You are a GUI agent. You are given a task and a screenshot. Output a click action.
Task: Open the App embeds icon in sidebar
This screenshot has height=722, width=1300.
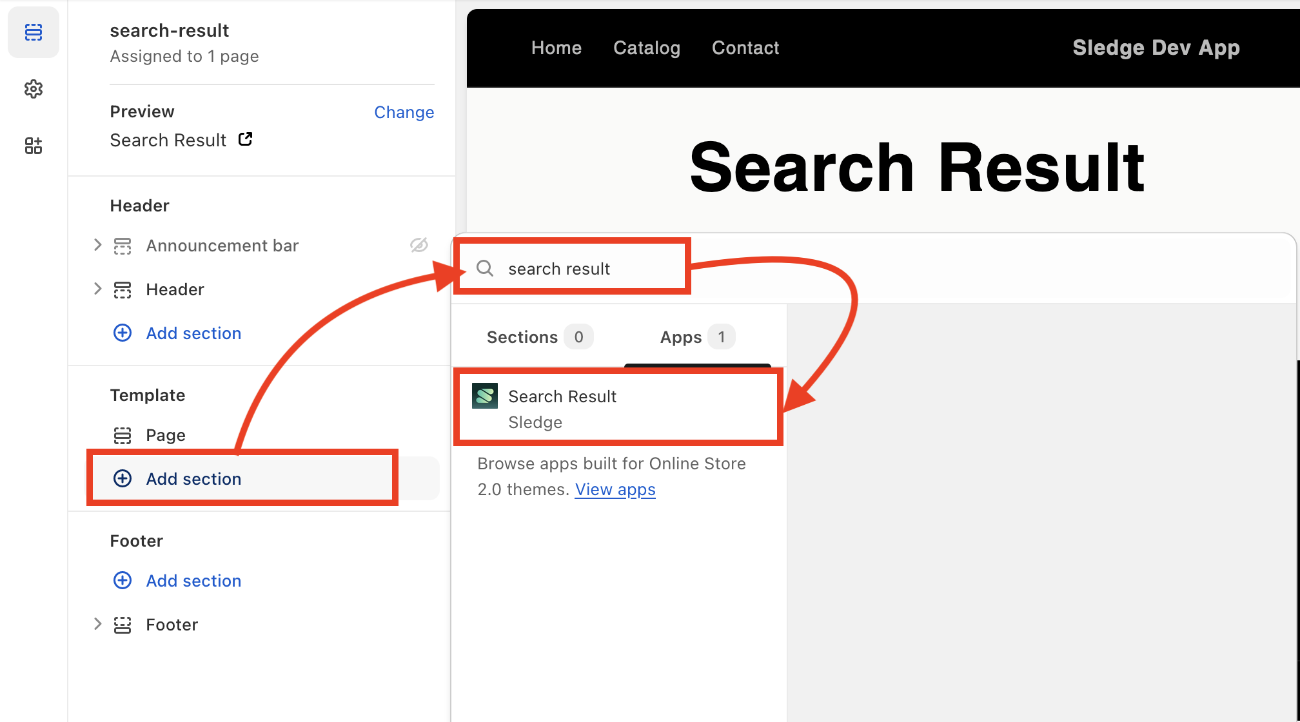(34, 146)
